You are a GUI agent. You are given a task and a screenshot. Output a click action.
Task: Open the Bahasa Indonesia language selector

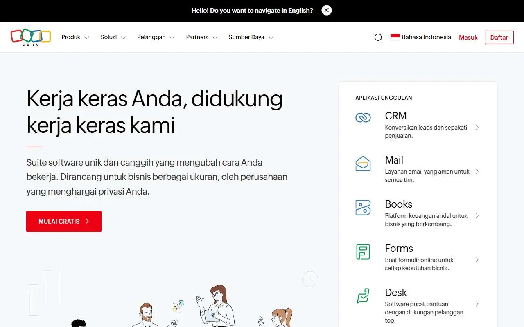[421, 37]
